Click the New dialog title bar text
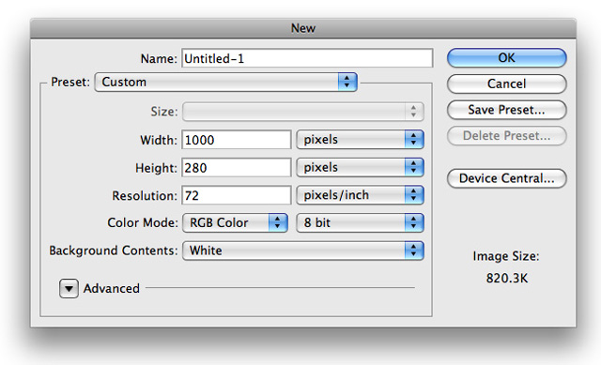 (303, 28)
